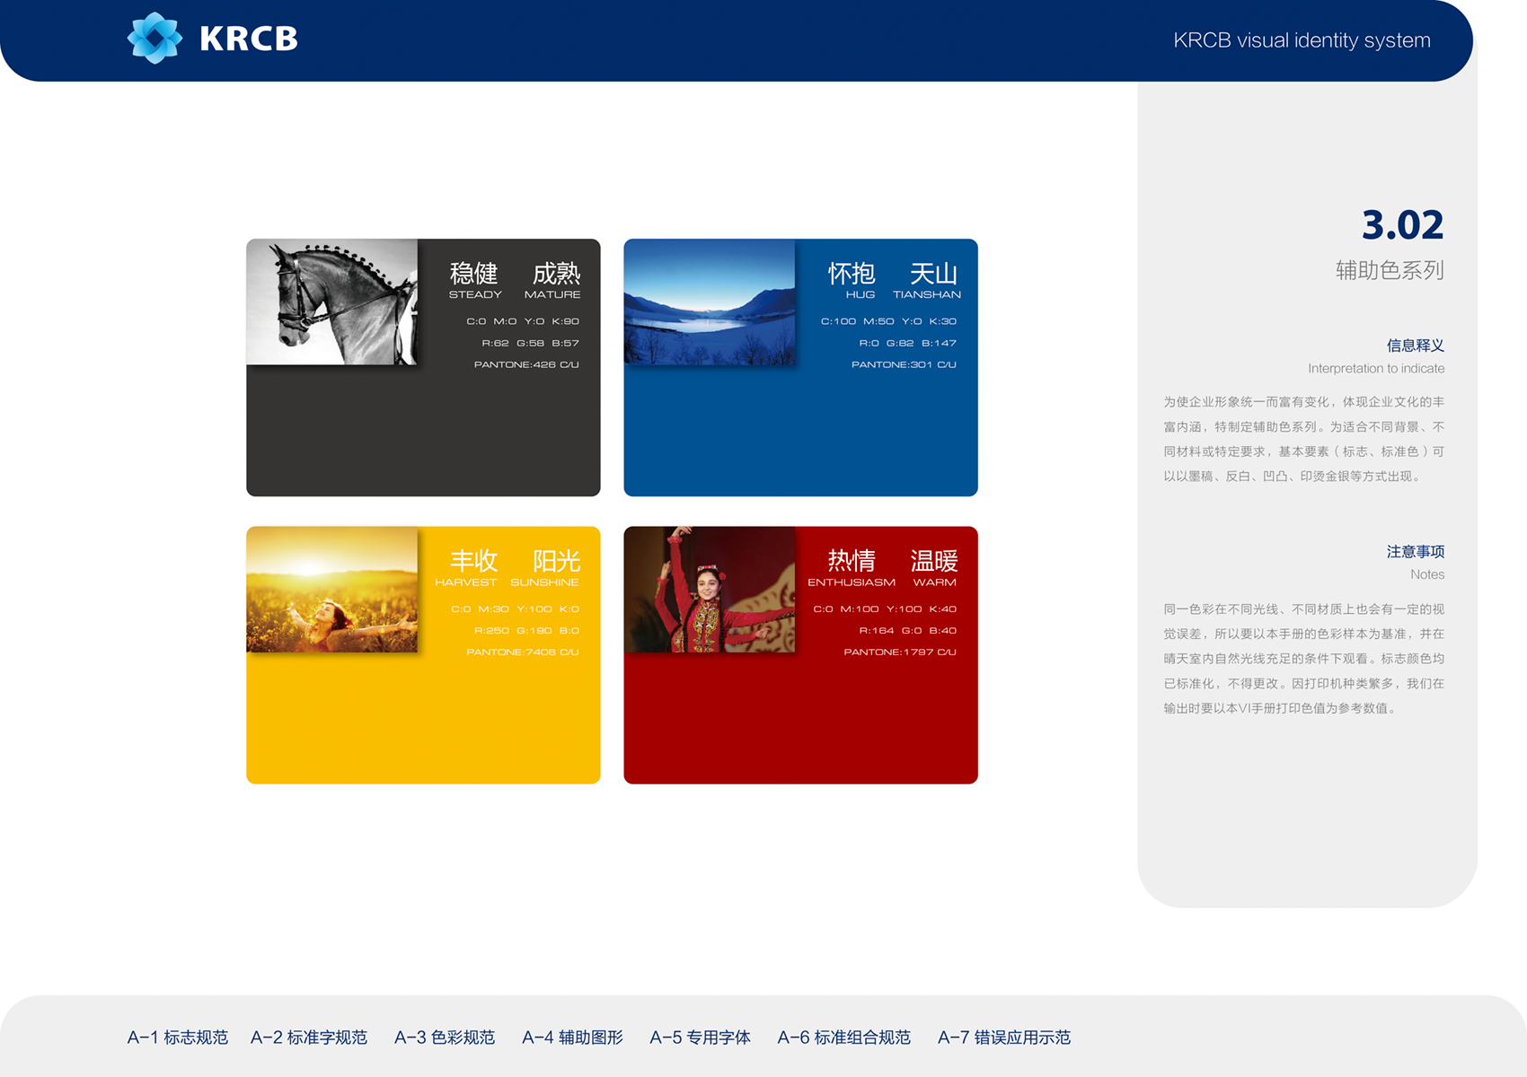The height and width of the screenshot is (1077, 1527).
Task: Click the dancer in red photo
Action: point(709,589)
